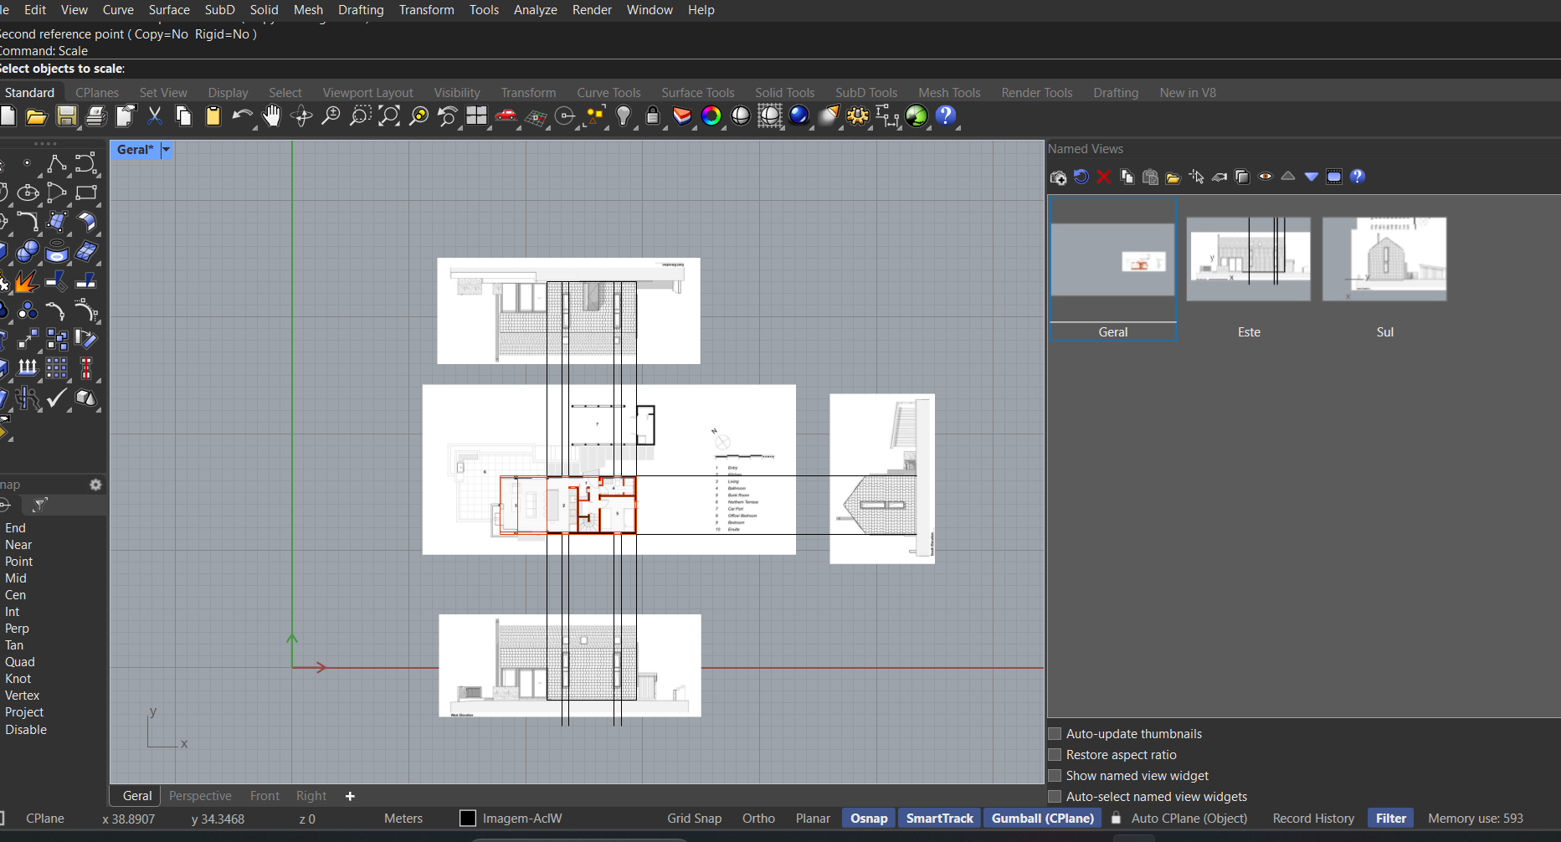Open osnap panel gear settings menu
This screenshot has width=1561, height=842.
pyautogui.click(x=95, y=485)
